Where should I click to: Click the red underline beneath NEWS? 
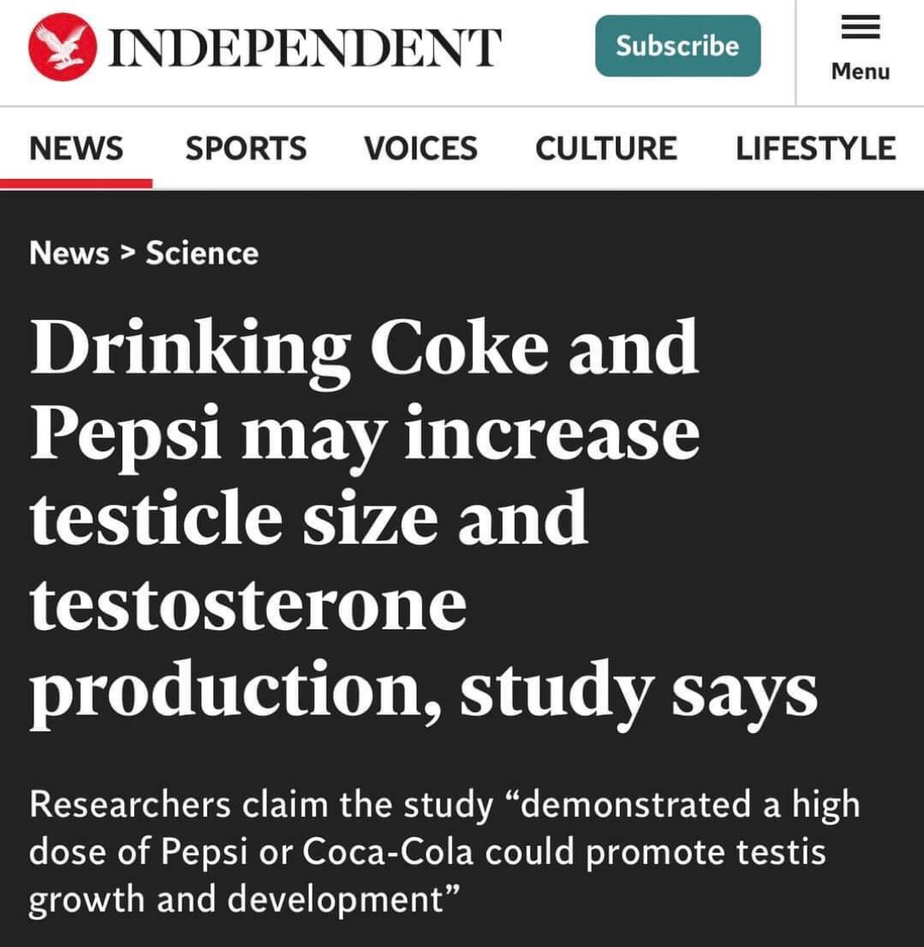[x=76, y=183]
